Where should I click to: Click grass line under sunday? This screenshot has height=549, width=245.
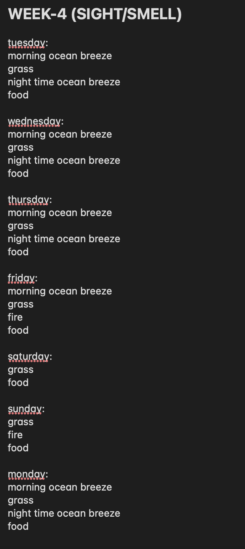click(x=21, y=422)
